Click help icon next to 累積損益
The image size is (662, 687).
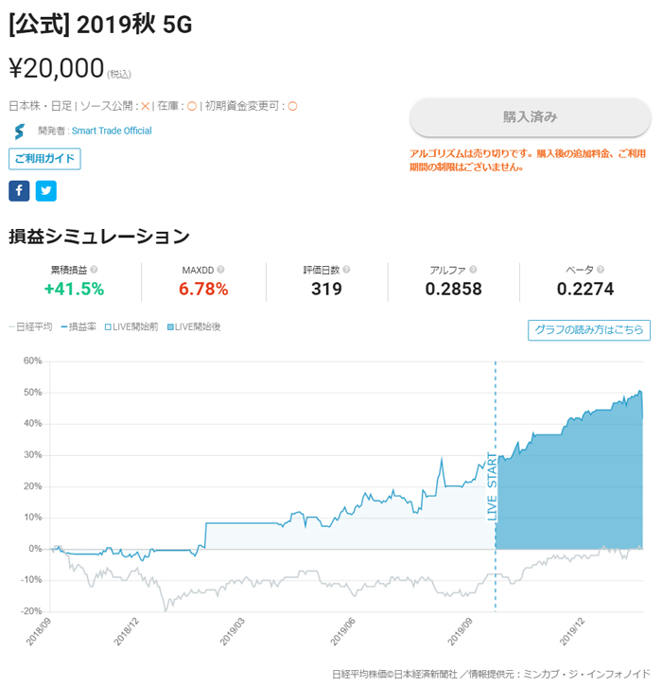94,270
